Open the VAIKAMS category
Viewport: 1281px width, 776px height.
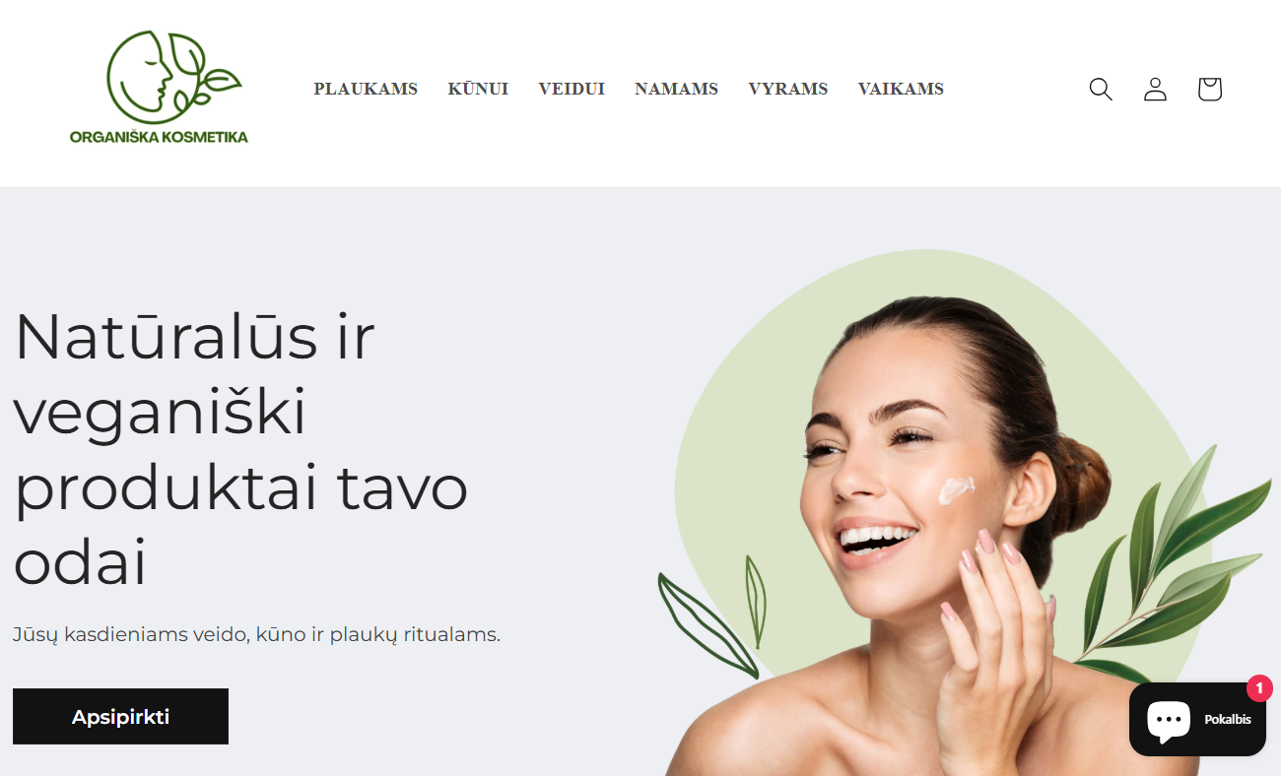[901, 89]
